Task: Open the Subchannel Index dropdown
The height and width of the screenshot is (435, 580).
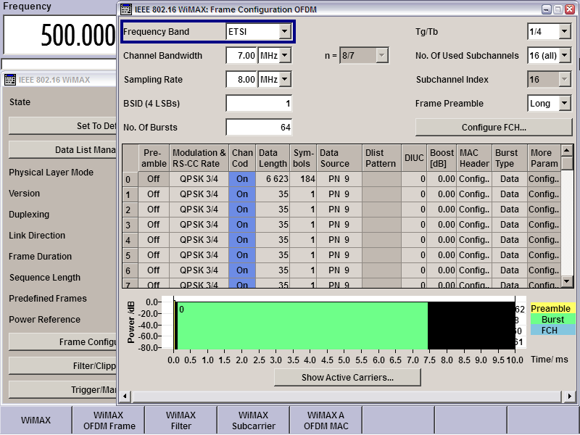Action: tap(564, 80)
